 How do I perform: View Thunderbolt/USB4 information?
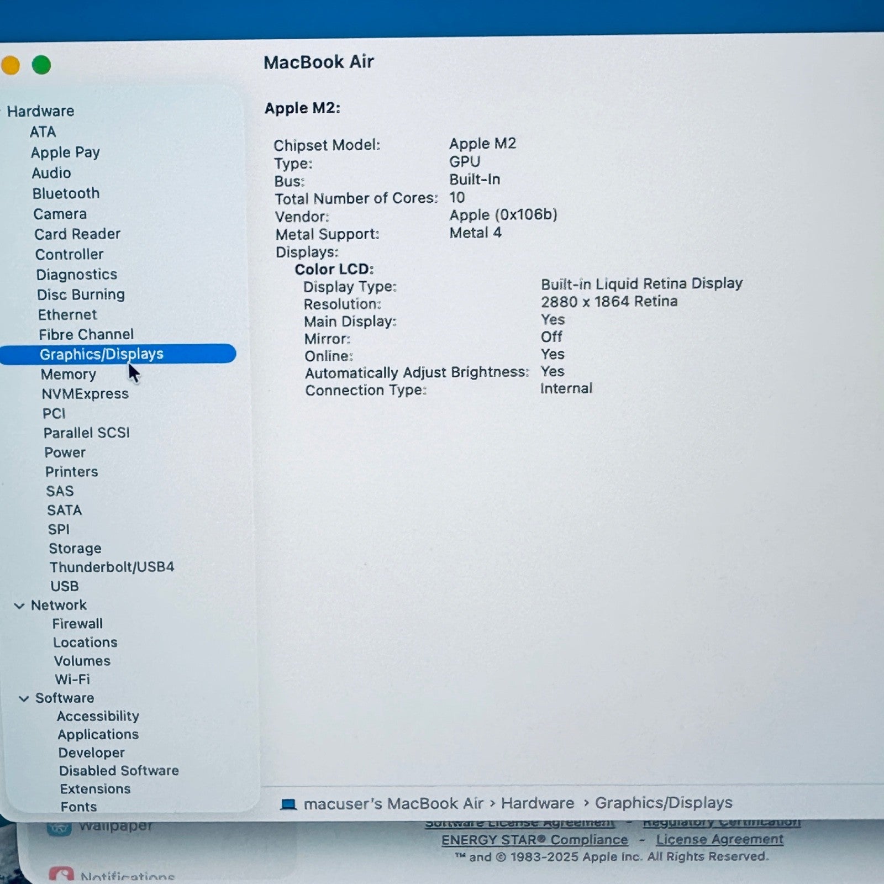tap(113, 566)
